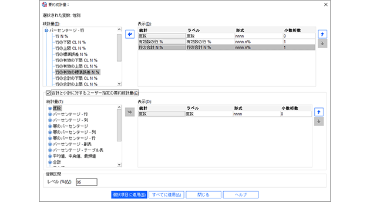Click the nnnn.n% format cell of the 有効数の行 % row

click(x=258, y=42)
